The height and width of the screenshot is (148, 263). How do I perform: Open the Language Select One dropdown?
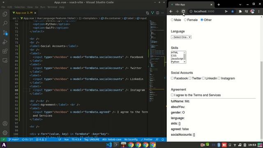click(x=181, y=37)
